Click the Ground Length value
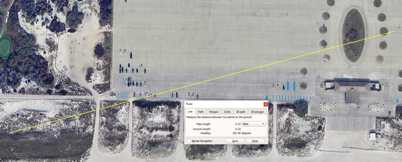 tap(238, 129)
